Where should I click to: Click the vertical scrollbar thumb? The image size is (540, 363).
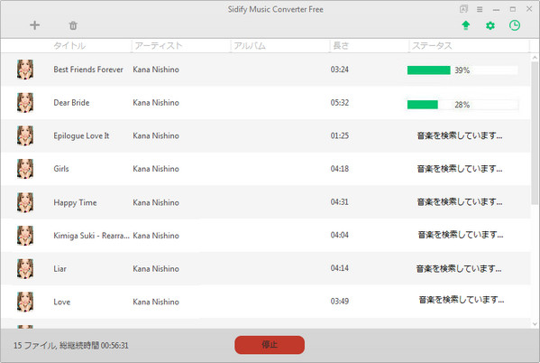tap(535, 134)
